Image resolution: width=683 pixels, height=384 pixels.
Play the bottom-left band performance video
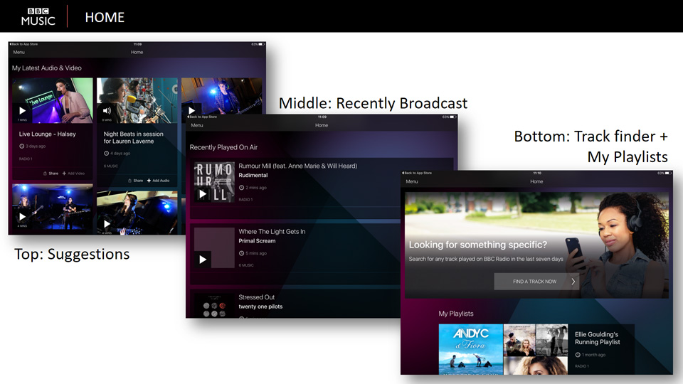[x=22, y=216]
